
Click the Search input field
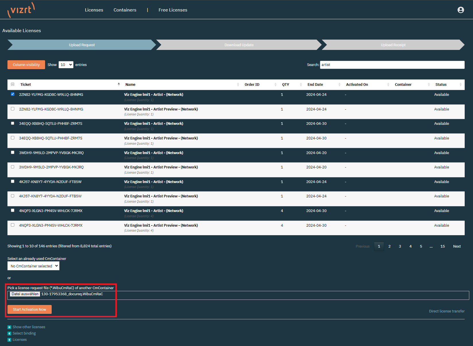point(392,65)
